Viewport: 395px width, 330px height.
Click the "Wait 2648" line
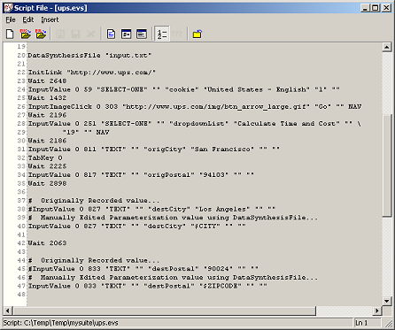click(47, 81)
